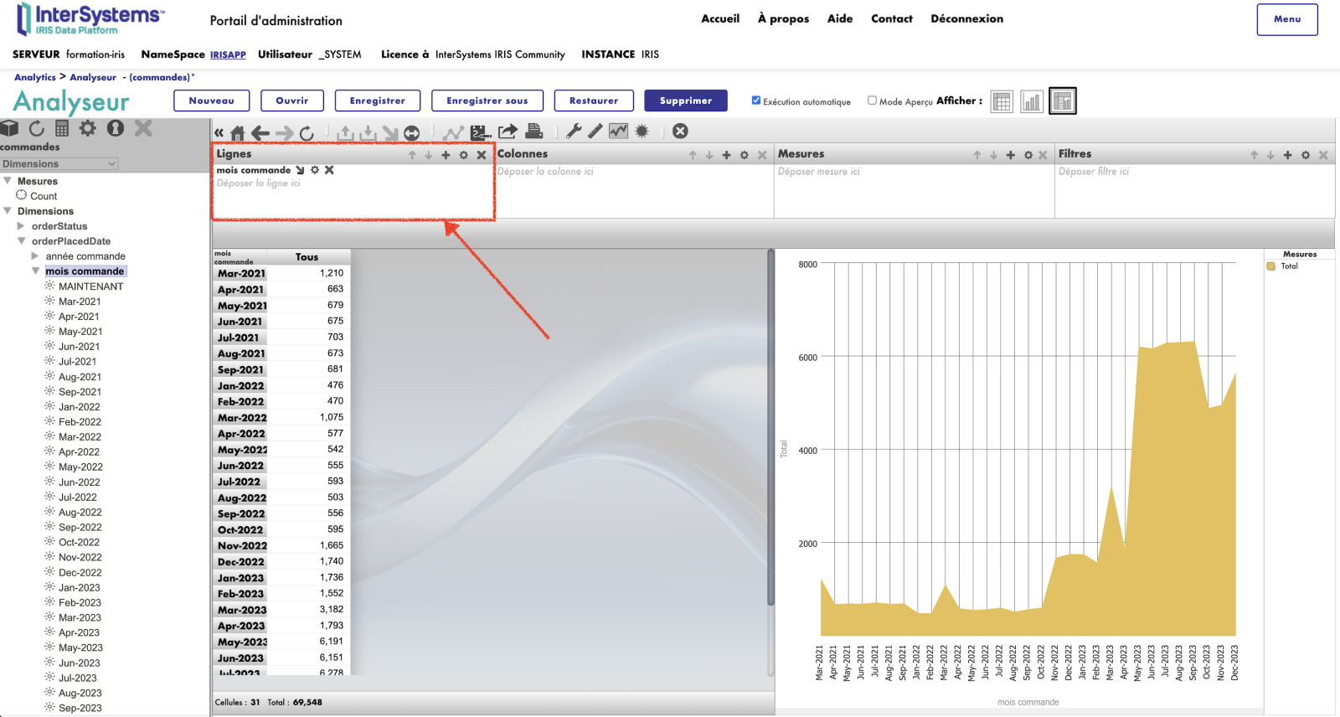This screenshot has width=1340, height=717.
Task: Open the Dimensions dropdown
Action: 59,164
